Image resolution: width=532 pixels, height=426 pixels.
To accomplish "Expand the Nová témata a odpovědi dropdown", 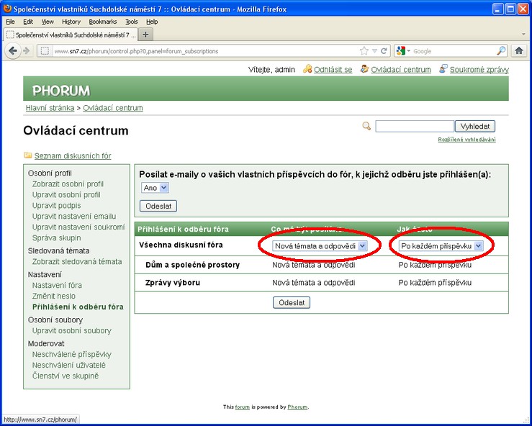I will (320, 246).
